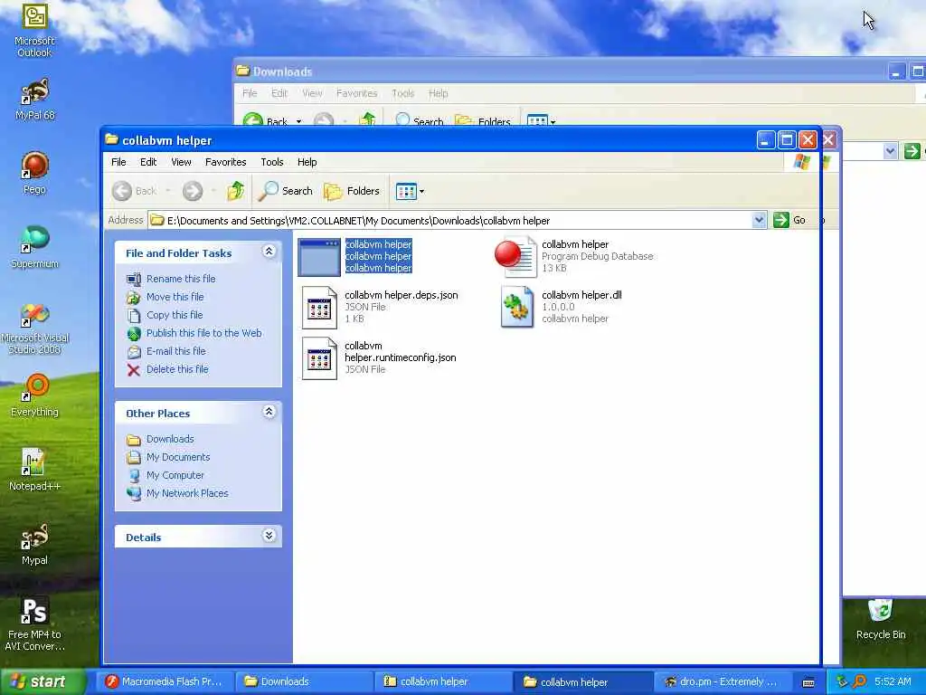The height and width of the screenshot is (695, 926).
Task: Click Delete this file task
Action: (177, 369)
